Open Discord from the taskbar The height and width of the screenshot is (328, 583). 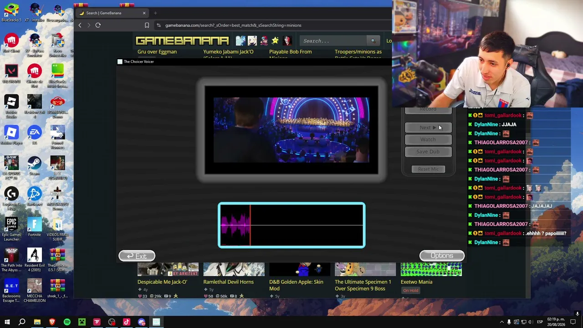142,322
